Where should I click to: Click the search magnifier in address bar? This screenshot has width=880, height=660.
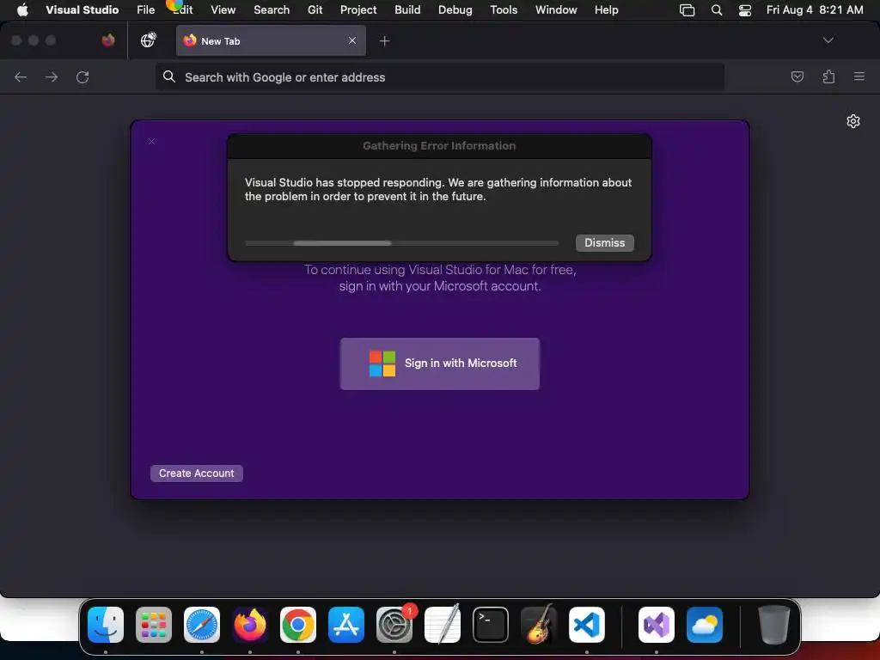(169, 76)
